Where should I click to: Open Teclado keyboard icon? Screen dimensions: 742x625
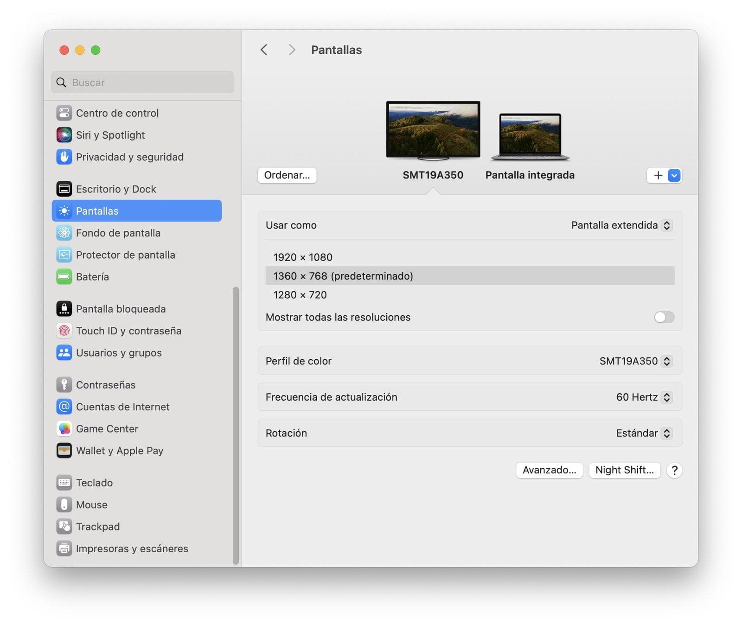[x=64, y=483]
